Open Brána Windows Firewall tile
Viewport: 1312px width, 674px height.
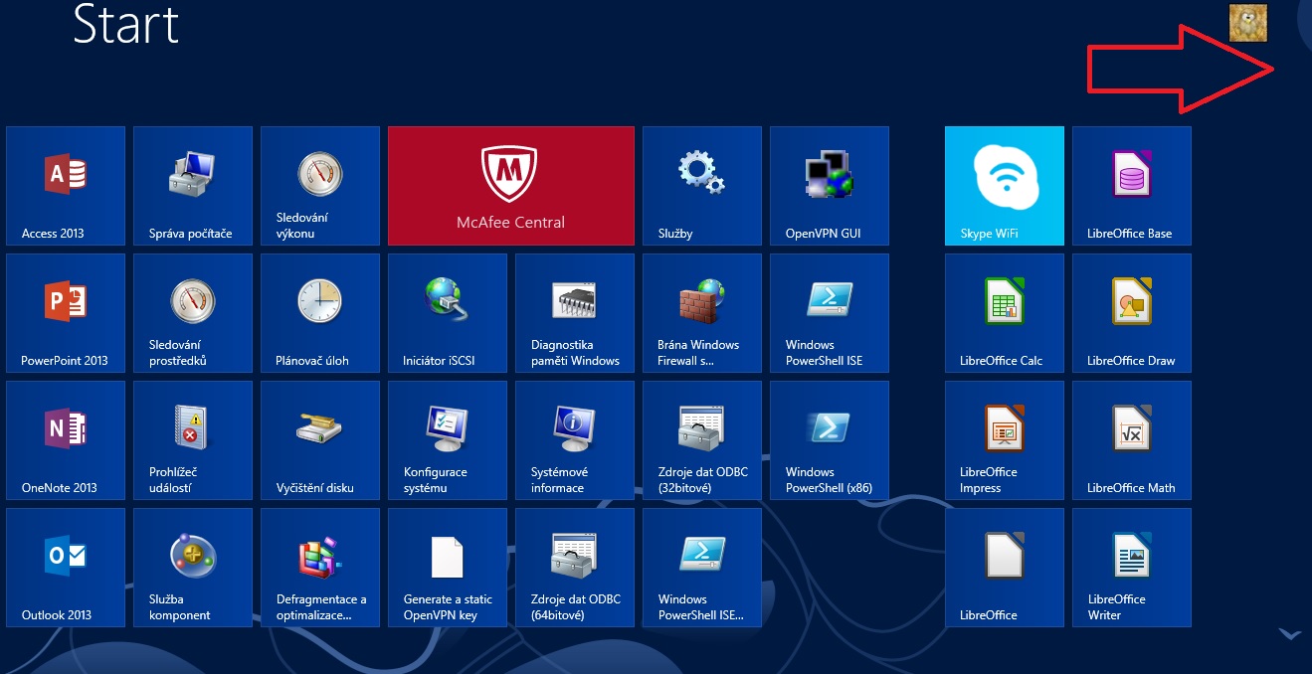[702, 313]
